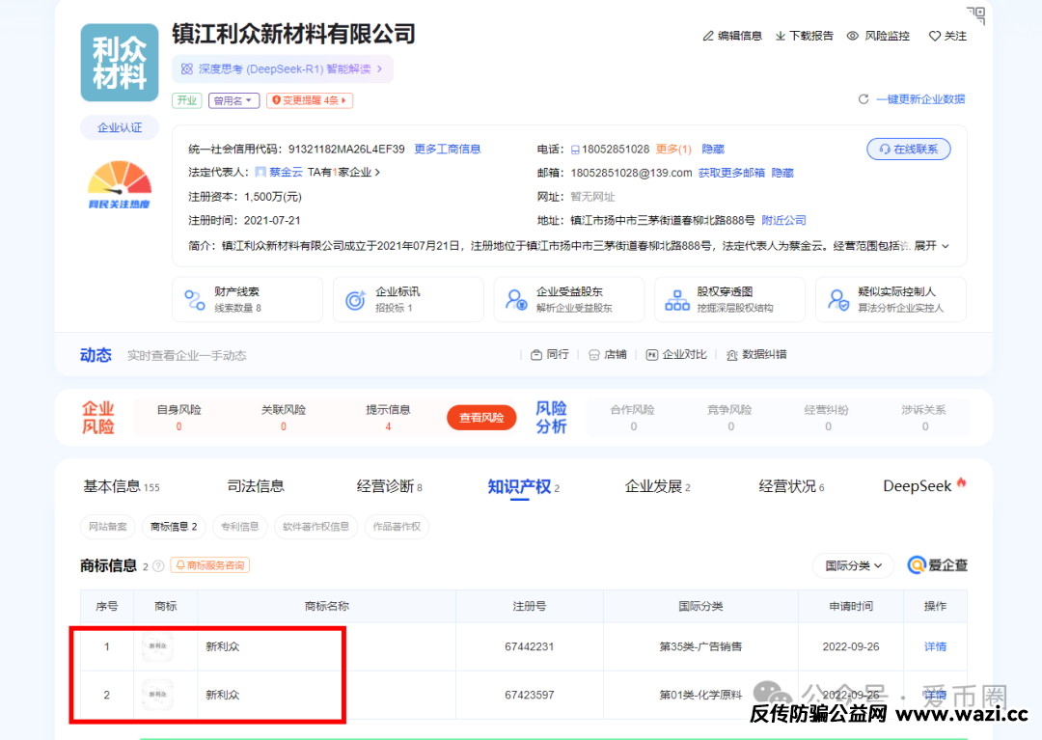
Task: Click 经营纠纷 in 风险分析
Action: 827,418
